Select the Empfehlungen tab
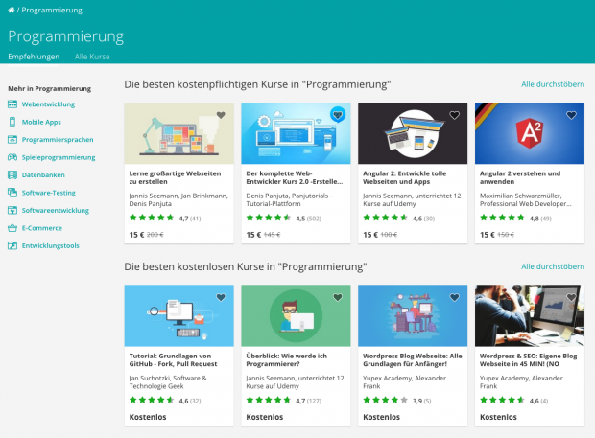The height and width of the screenshot is (438, 595). (34, 57)
